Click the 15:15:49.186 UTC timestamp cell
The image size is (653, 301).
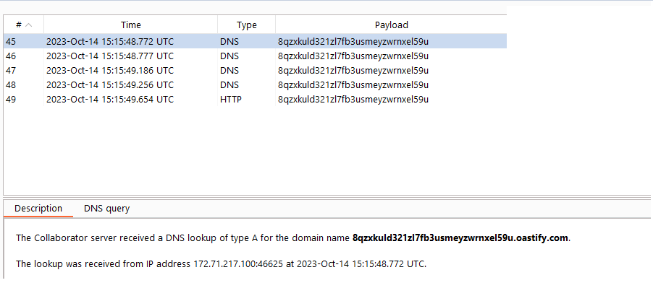(110, 71)
